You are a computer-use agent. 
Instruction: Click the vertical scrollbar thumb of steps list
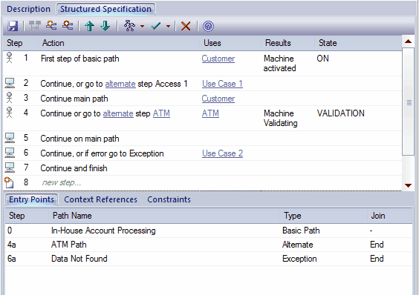[409, 102]
